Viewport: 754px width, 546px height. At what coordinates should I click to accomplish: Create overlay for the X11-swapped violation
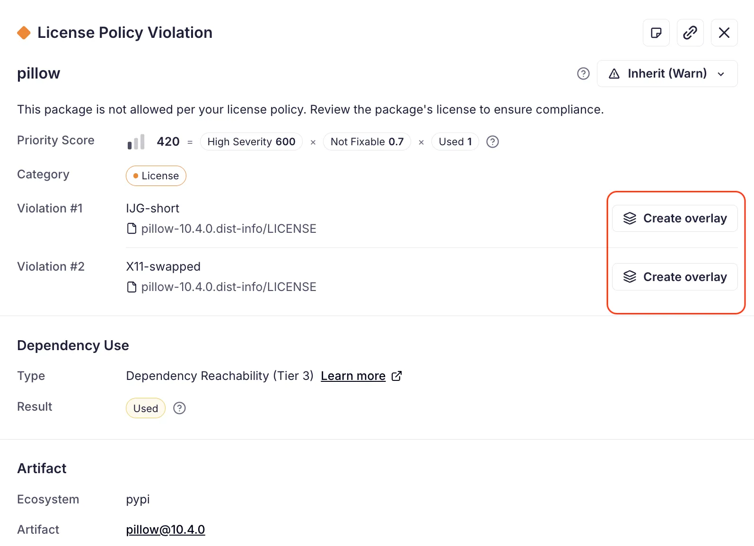[x=675, y=277]
